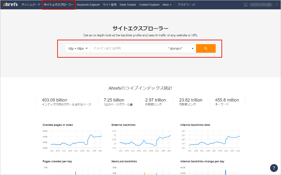Open Content Explorer

pyautogui.click(x=149, y=5)
